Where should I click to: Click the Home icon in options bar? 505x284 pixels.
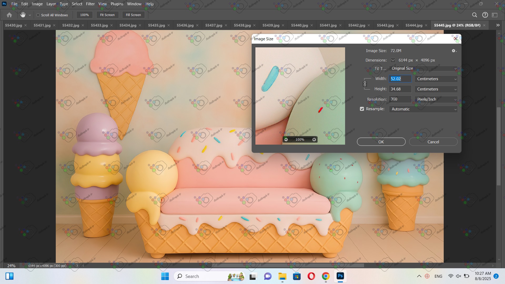9,15
